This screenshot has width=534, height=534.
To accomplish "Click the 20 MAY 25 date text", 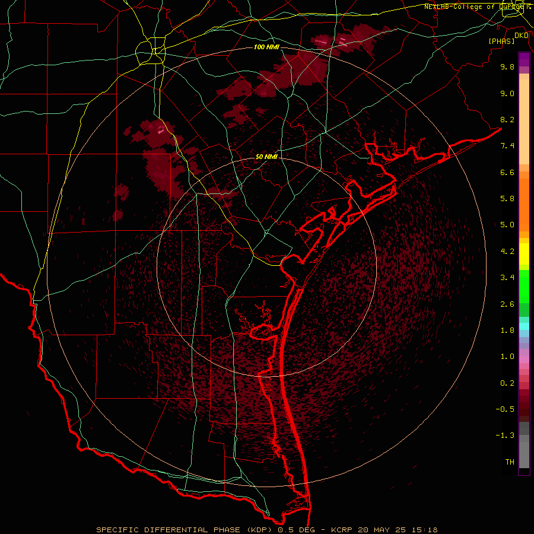I will [381, 530].
